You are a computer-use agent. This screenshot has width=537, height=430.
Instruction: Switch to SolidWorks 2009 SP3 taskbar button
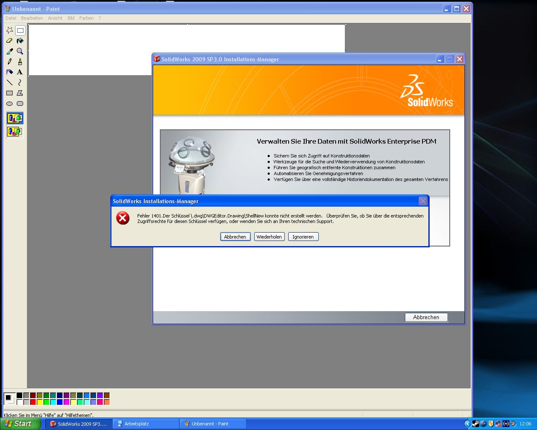79,424
